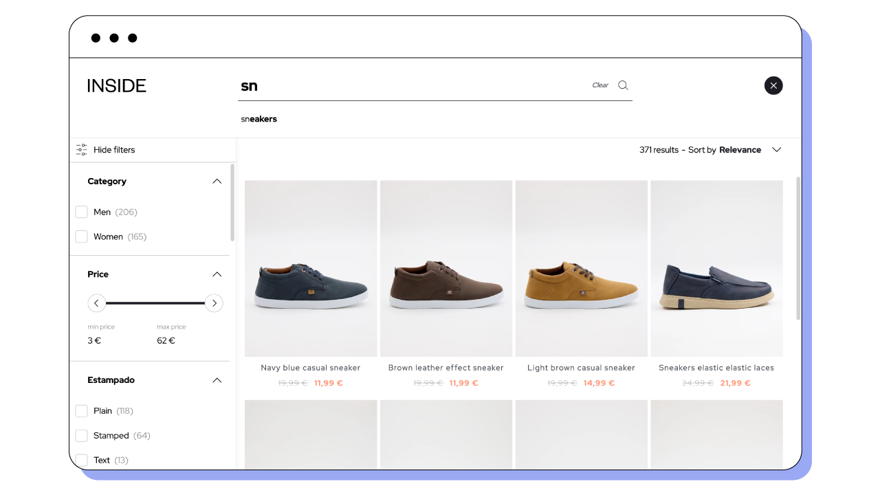Image resolution: width=880 pixels, height=495 pixels.
Task: Open the Navy blue casual sneaker product
Action: click(310, 268)
